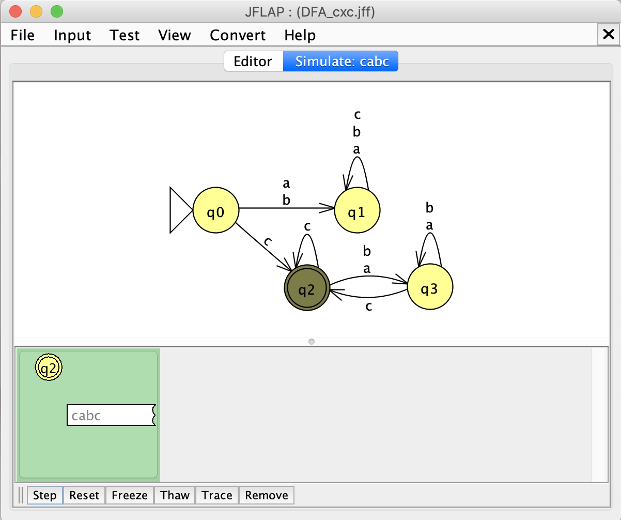Select state q0 in the diagram
621x520 pixels.
[215, 210]
